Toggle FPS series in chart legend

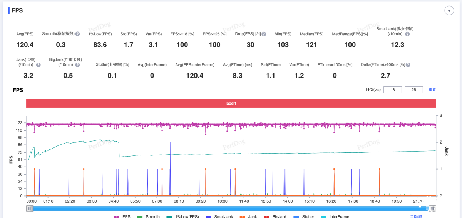click(x=122, y=216)
